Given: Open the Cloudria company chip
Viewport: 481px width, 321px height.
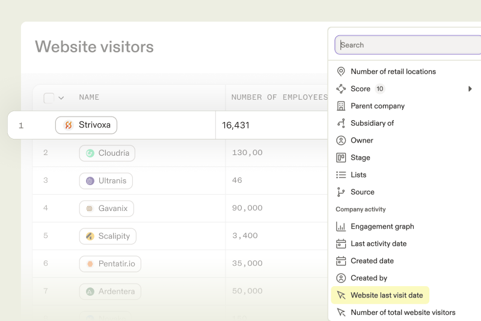Looking at the screenshot, I should click(x=107, y=153).
